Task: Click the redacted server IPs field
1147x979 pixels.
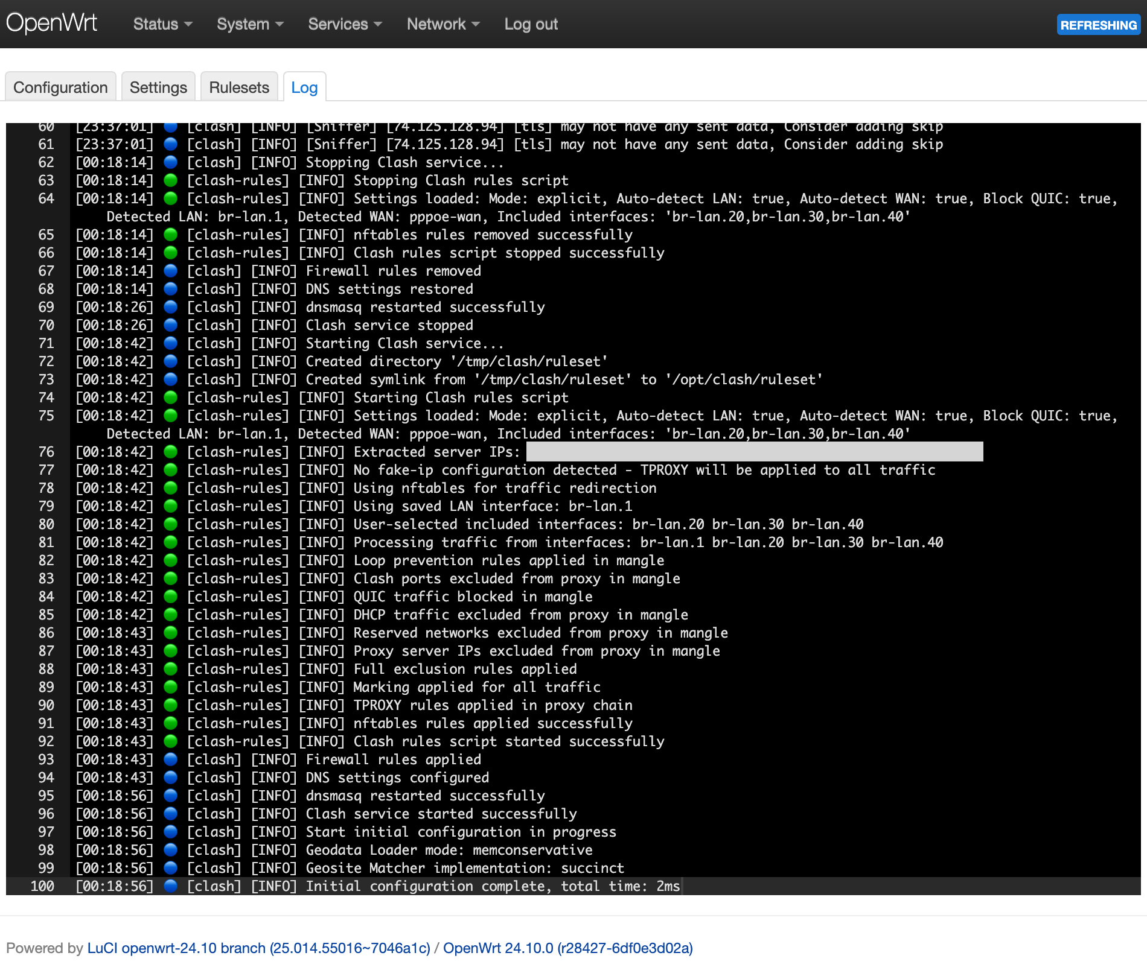Action: click(x=755, y=452)
